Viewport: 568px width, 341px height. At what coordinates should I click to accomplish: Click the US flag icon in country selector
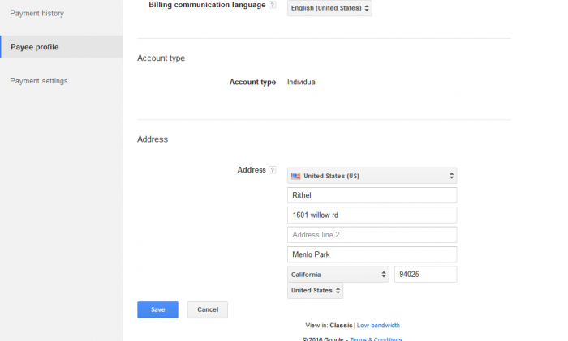(296, 176)
